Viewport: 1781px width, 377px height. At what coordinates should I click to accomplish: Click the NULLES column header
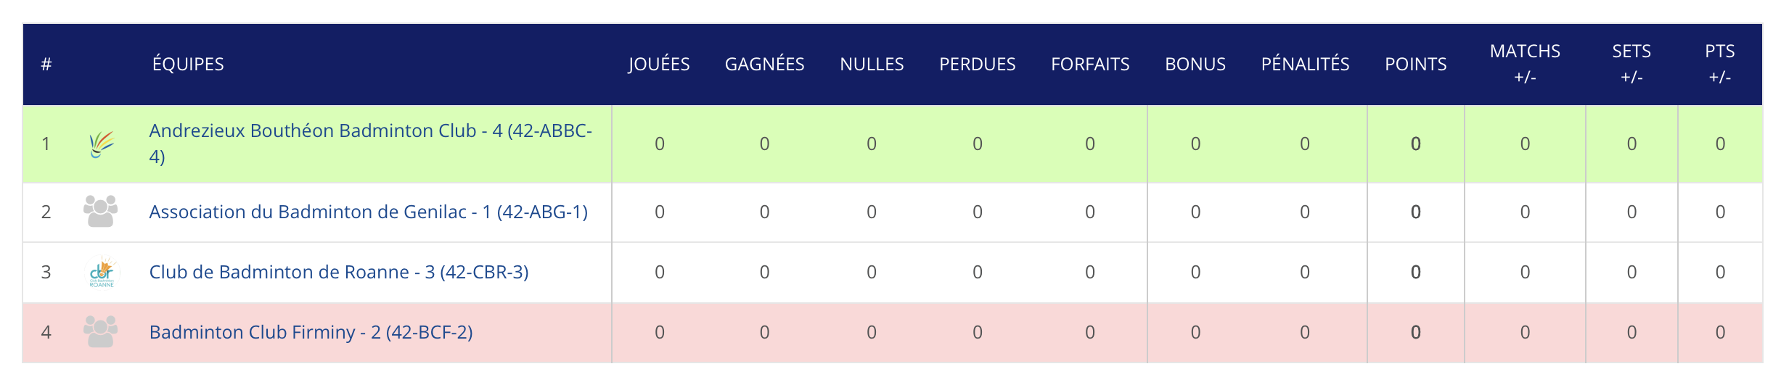(872, 64)
